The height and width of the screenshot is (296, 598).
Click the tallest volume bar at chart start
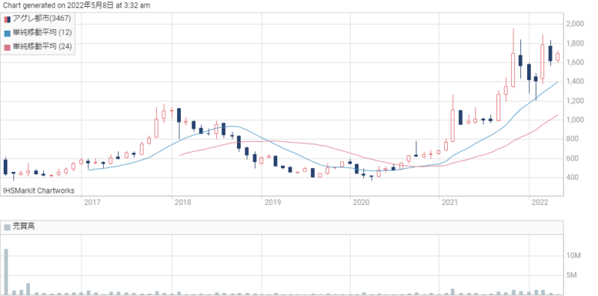(x=6, y=271)
